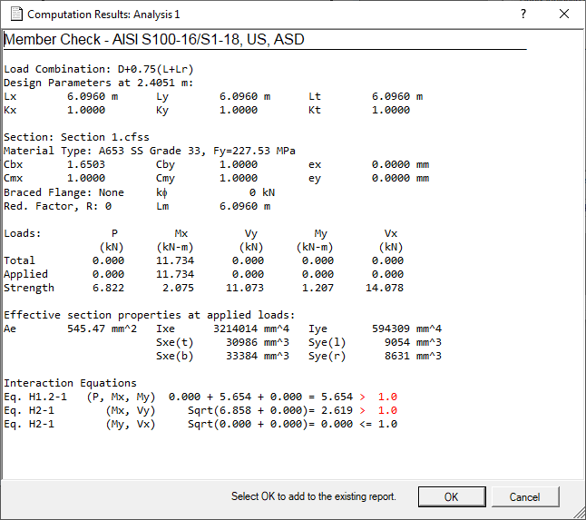The image size is (586, 520).
Task: Click the Eq. H2-1 (Mx, Vy) result line
Action: [200, 410]
